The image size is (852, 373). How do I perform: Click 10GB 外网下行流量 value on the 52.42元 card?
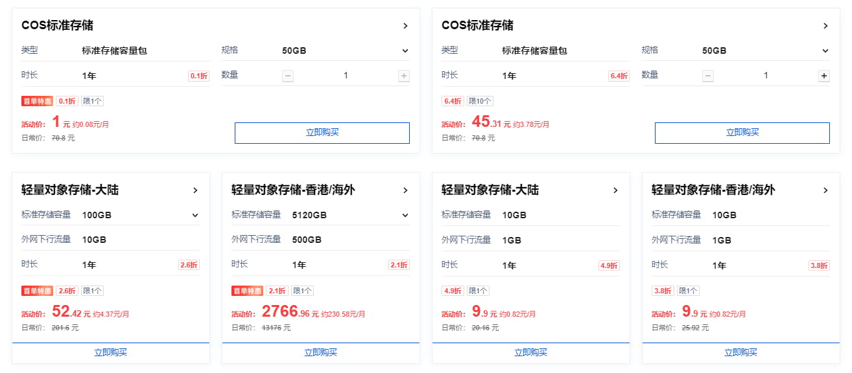(x=94, y=240)
